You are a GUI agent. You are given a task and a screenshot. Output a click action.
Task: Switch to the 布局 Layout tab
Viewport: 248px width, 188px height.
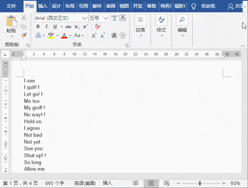coord(70,6)
